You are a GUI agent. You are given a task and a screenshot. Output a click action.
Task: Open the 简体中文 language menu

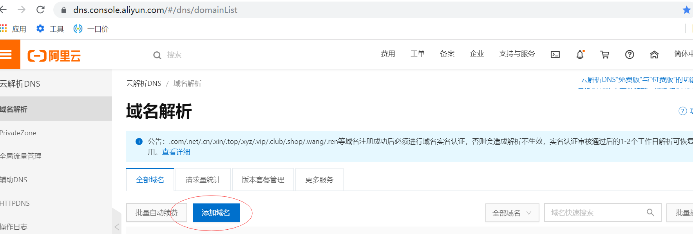(684, 54)
